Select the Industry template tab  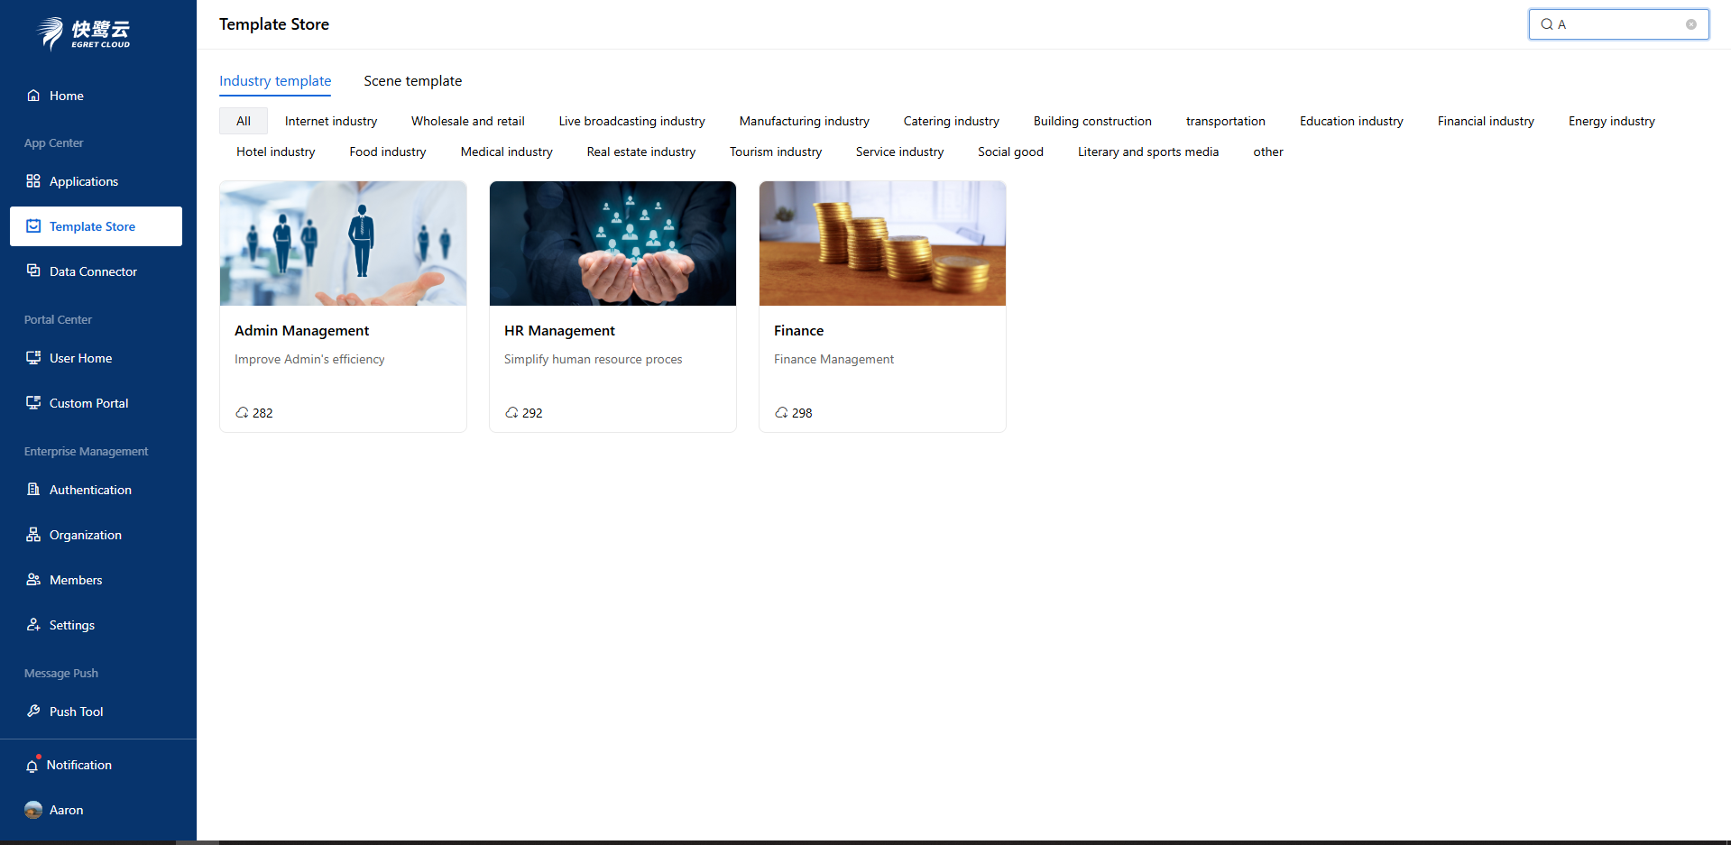[x=275, y=81]
